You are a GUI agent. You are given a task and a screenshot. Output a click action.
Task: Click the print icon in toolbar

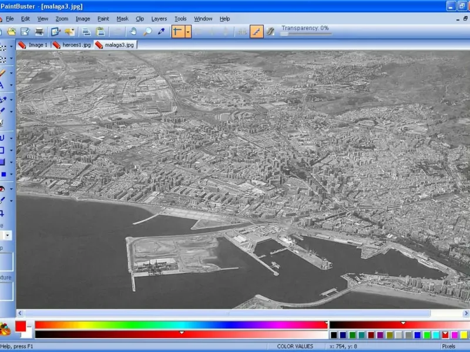coord(39,32)
